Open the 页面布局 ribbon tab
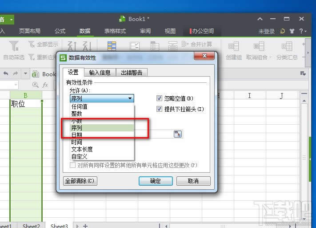This screenshot has height=228, width=316. point(30,31)
